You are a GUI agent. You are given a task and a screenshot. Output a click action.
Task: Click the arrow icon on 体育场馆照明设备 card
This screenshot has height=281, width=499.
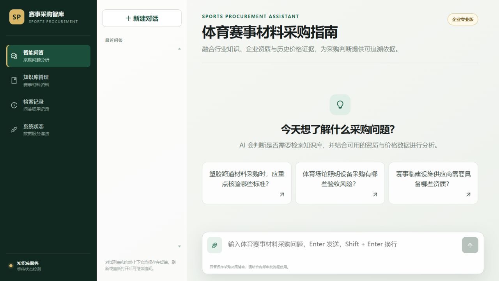click(x=375, y=194)
